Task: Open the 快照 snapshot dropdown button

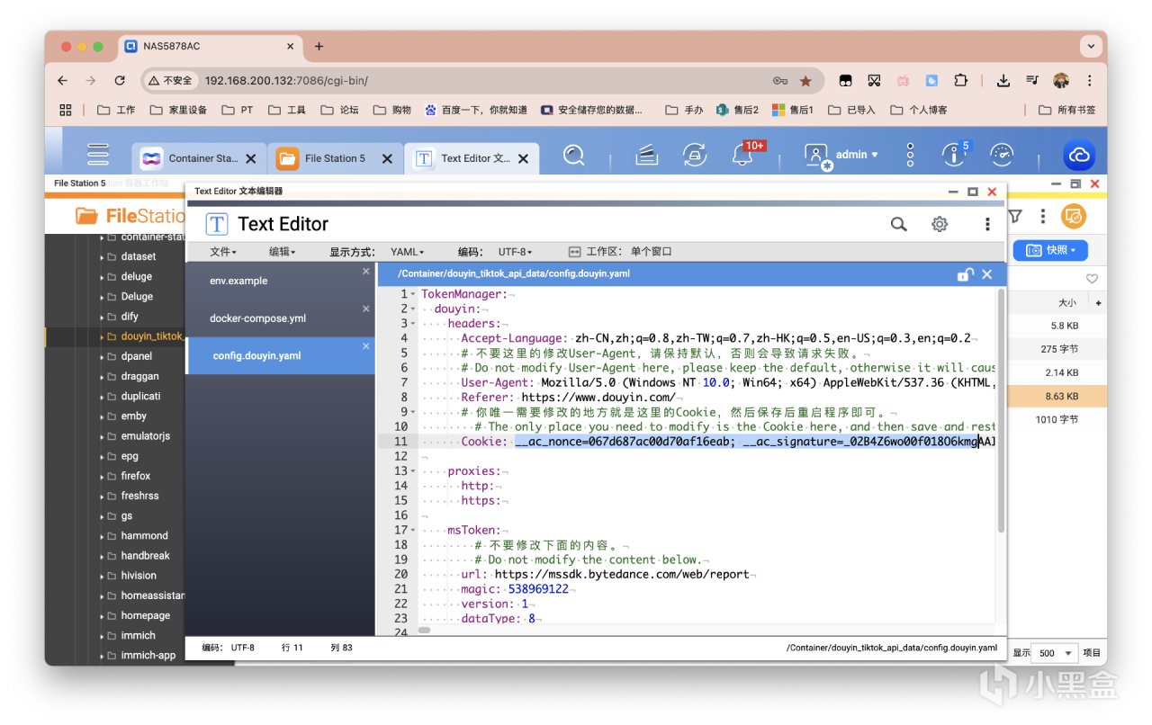Action: pyautogui.click(x=1050, y=250)
